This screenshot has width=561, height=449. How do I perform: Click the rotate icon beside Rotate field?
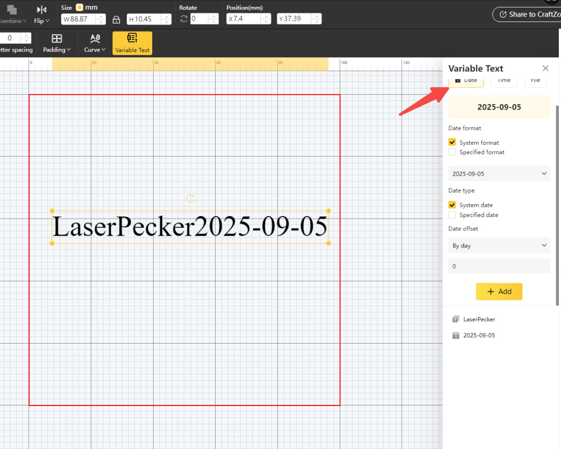tap(184, 19)
